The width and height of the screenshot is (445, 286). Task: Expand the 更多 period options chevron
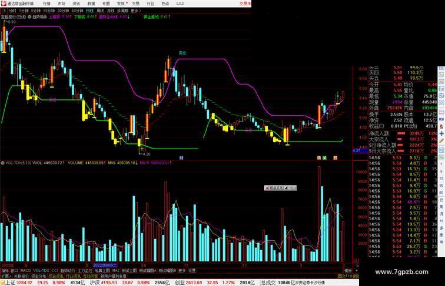[135, 11]
